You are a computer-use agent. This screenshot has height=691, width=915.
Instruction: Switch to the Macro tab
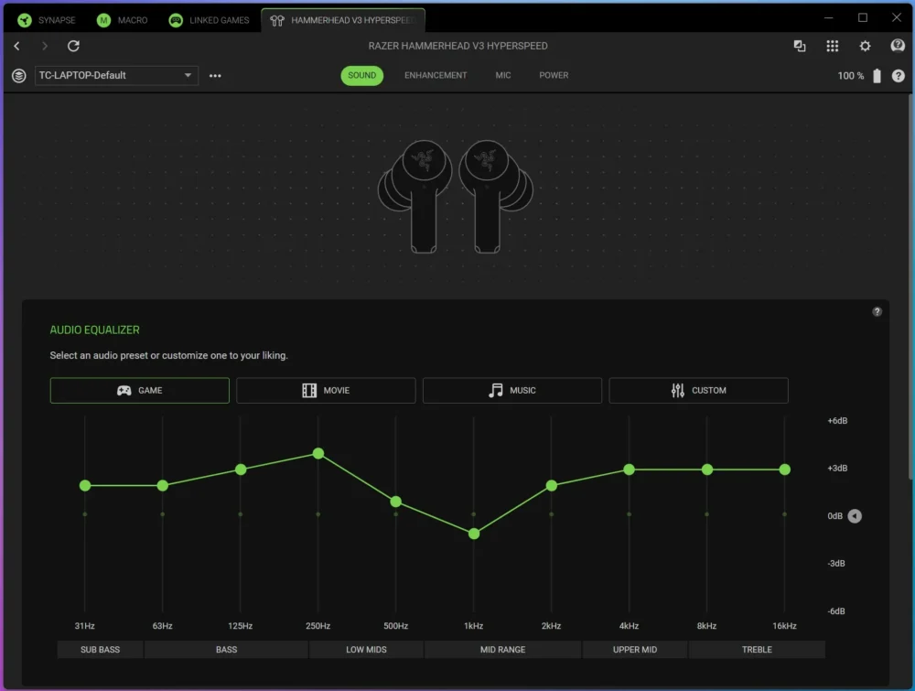tap(123, 20)
